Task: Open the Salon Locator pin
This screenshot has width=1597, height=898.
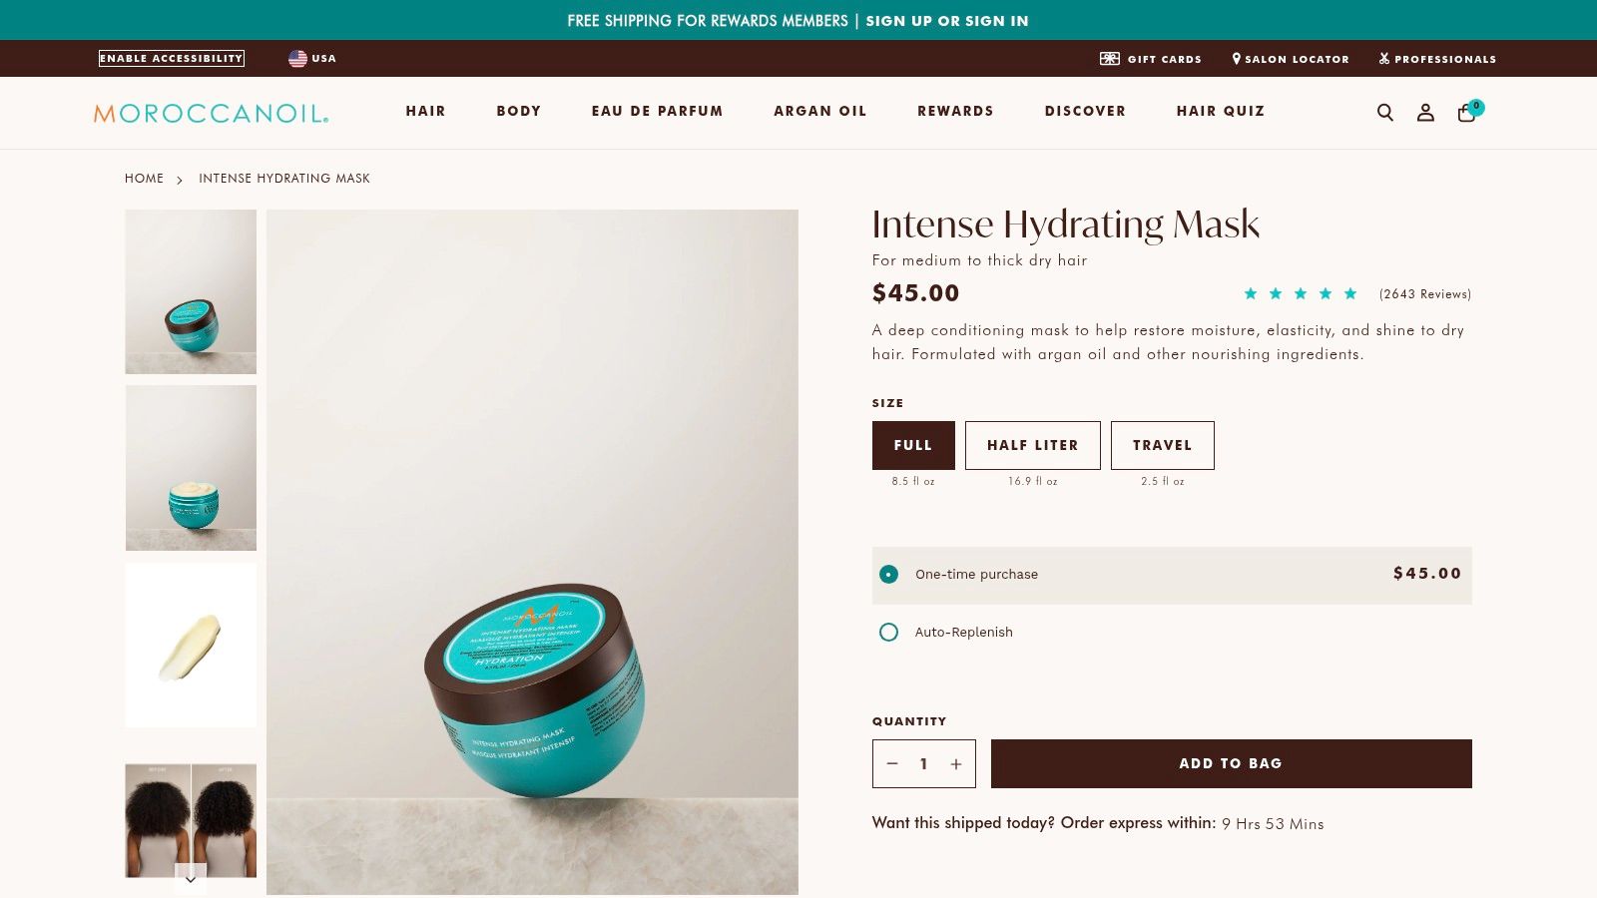Action: (1237, 59)
